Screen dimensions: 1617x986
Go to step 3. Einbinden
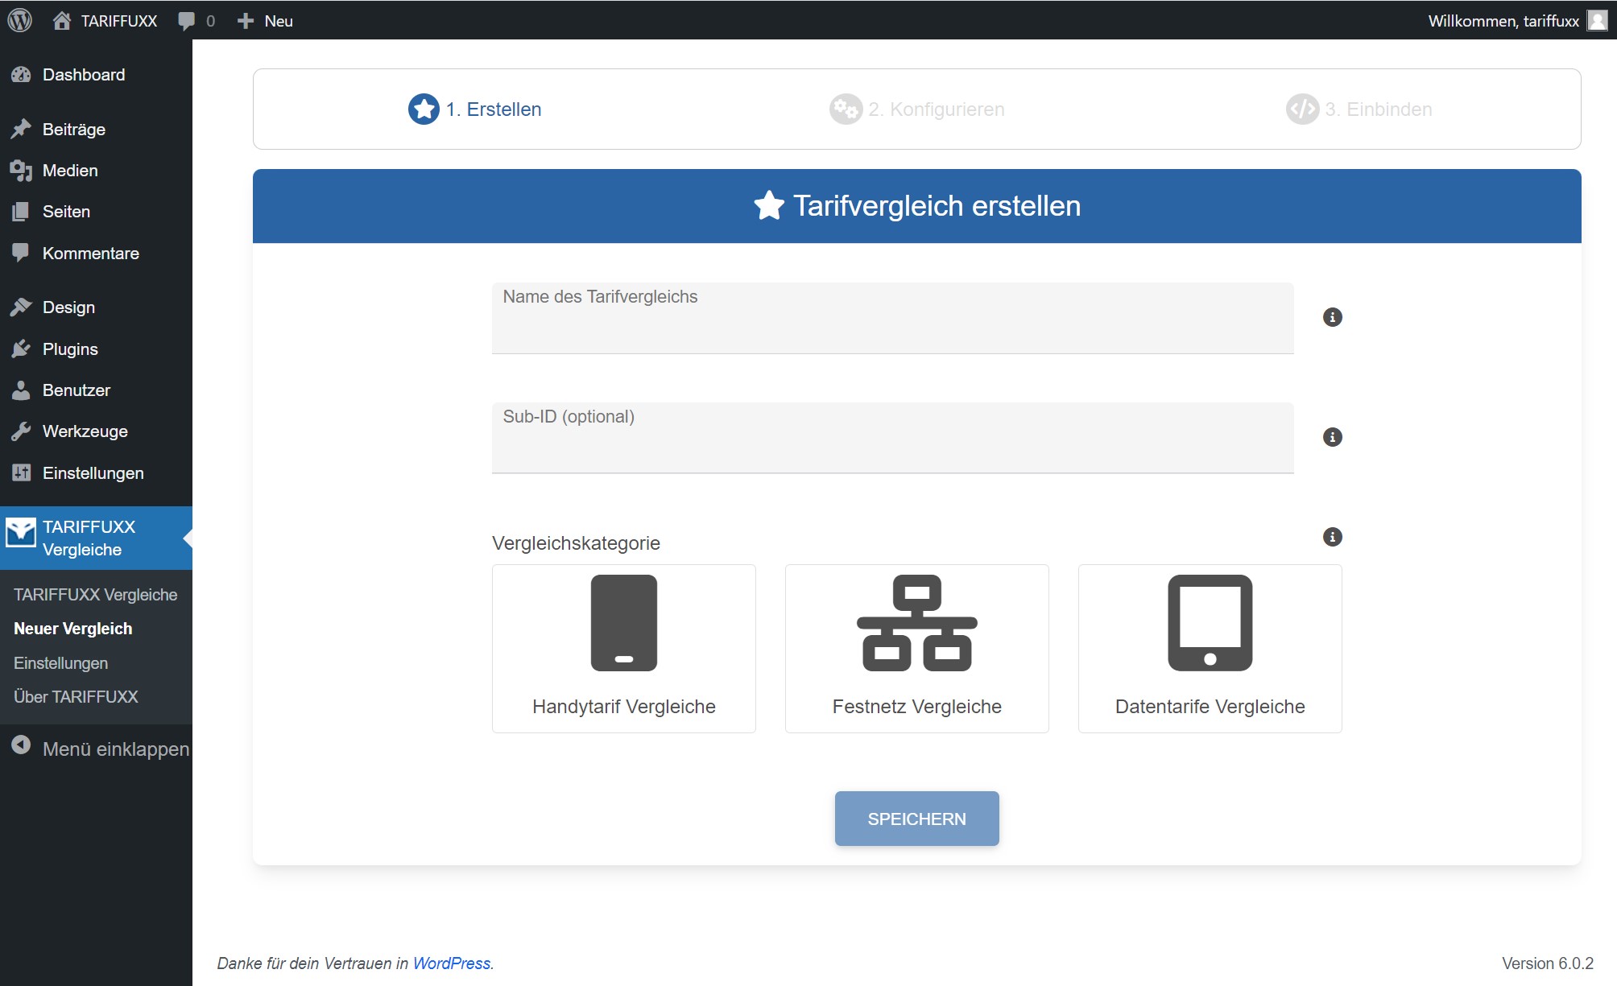coord(1359,109)
